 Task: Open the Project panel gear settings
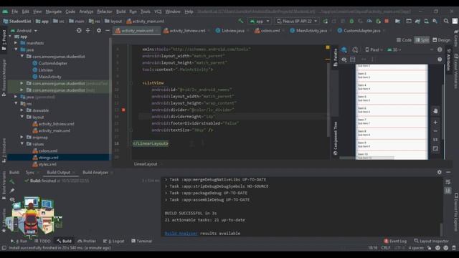point(99,30)
